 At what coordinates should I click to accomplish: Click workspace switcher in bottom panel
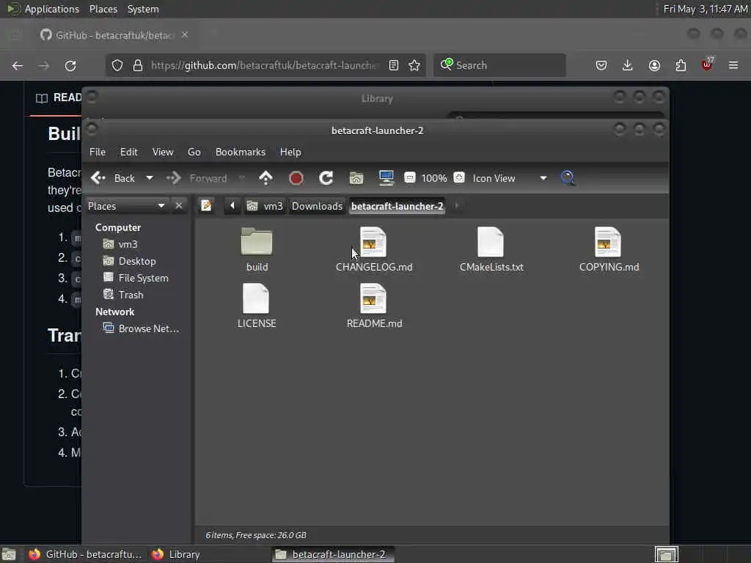pos(666,554)
